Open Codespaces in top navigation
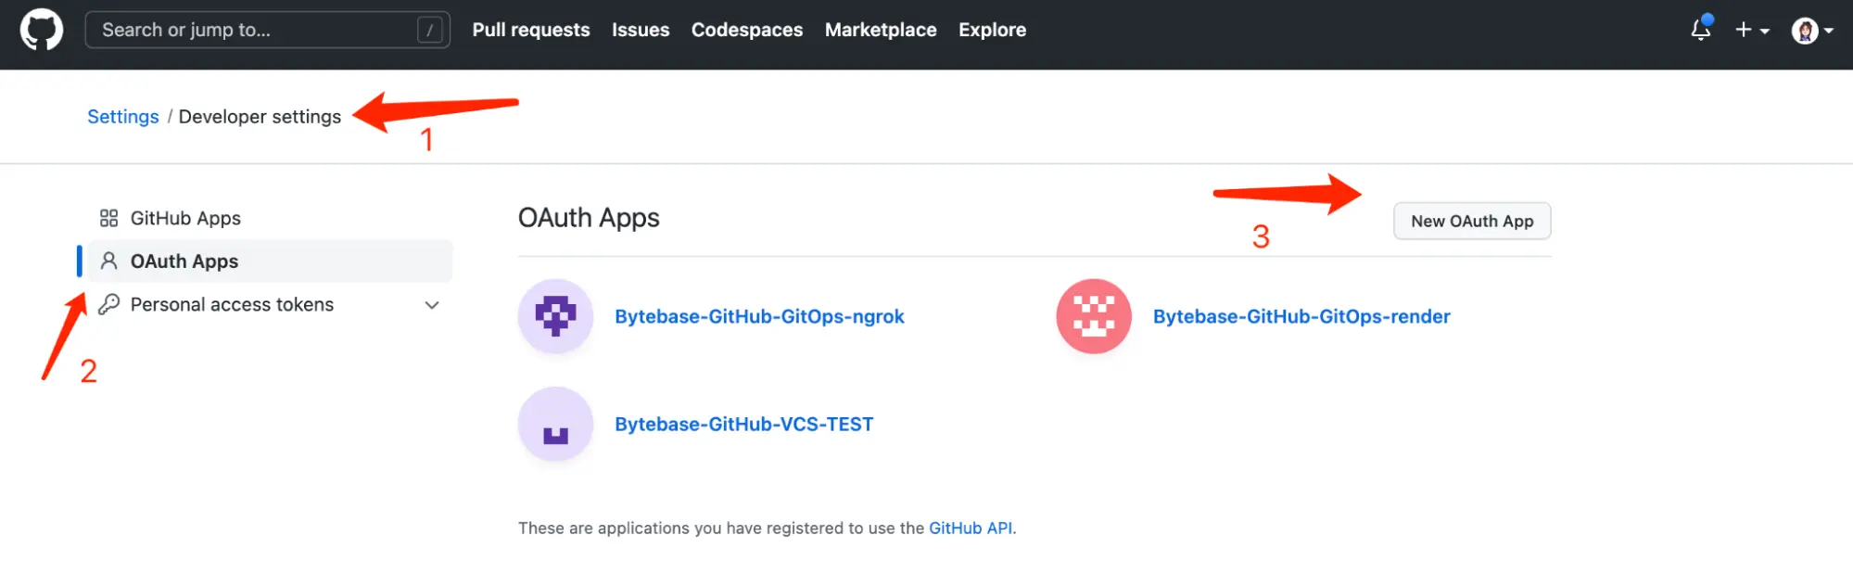This screenshot has width=1853, height=586. 747,30
